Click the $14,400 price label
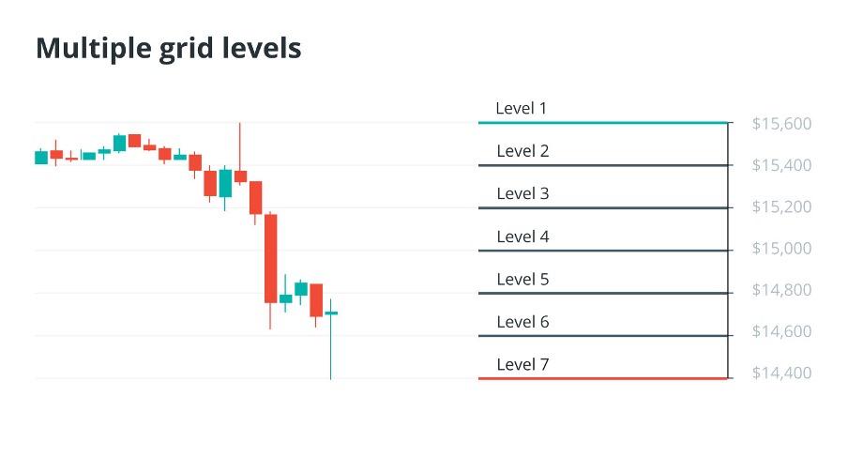The width and height of the screenshot is (848, 473). (781, 374)
